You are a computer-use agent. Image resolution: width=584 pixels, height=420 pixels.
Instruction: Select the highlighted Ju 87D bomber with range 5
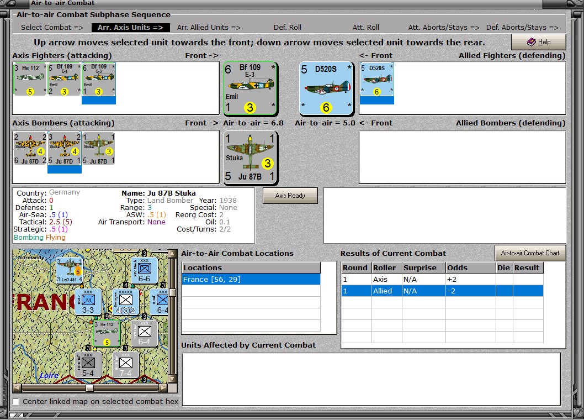pos(64,148)
